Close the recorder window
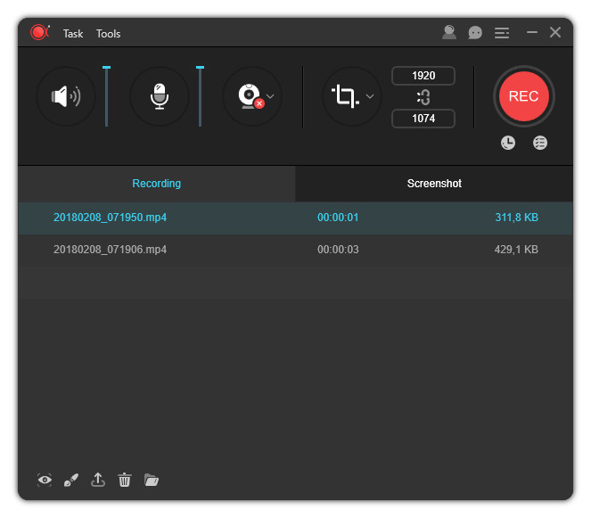This screenshot has width=591, height=518. tap(555, 32)
